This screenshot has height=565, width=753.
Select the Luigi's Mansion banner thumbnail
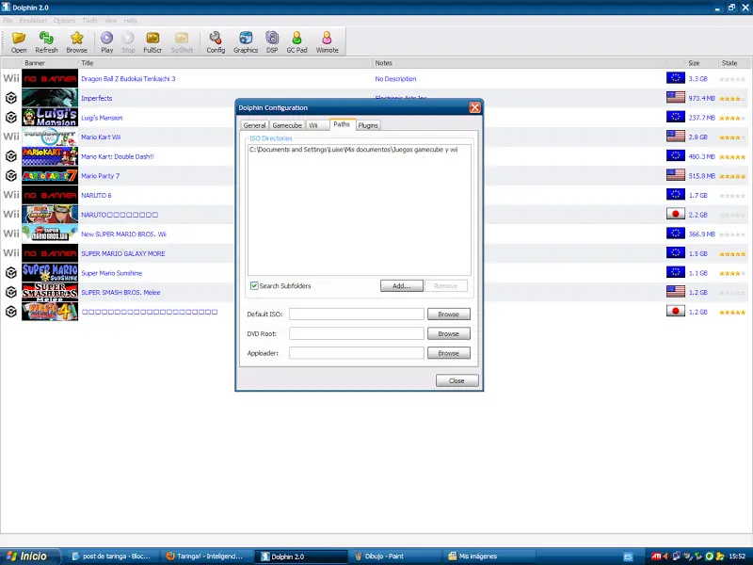50,117
